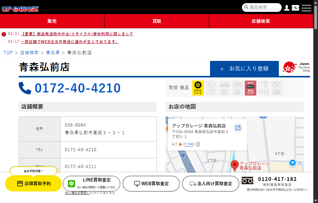Viewport: 318px width, 203px height.
Task: Select the 新品タイヤ product icon
Action: tap(250, 88)
